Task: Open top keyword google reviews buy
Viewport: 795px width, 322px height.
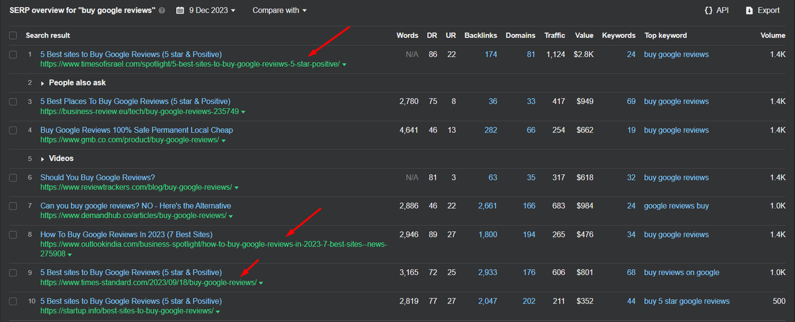Action: [676, 206]
